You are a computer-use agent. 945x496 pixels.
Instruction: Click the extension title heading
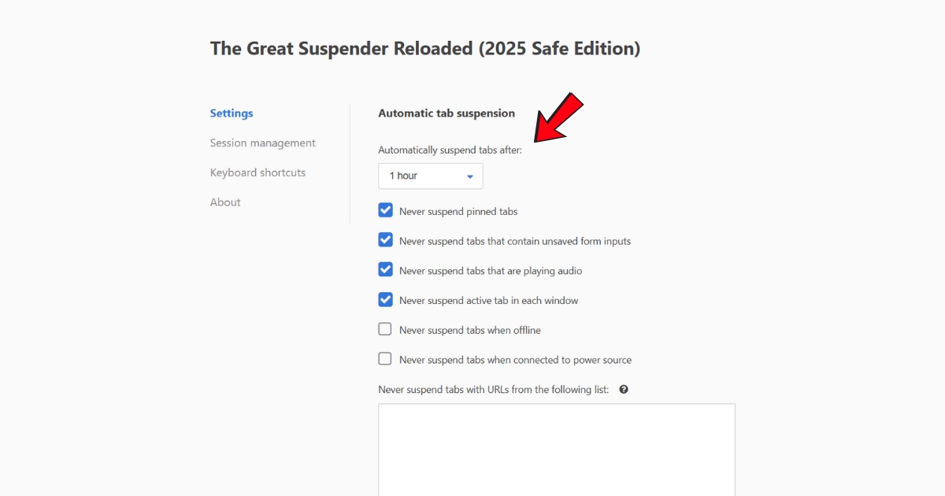click(425, 48)
